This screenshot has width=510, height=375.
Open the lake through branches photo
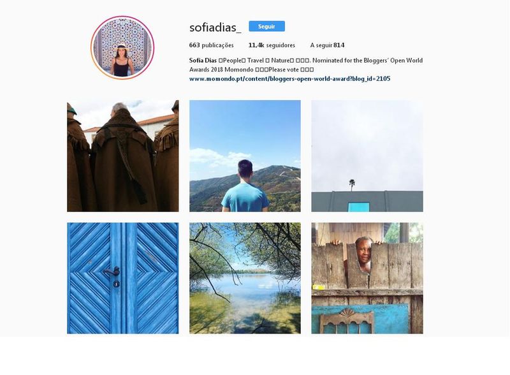click(245, 278)
